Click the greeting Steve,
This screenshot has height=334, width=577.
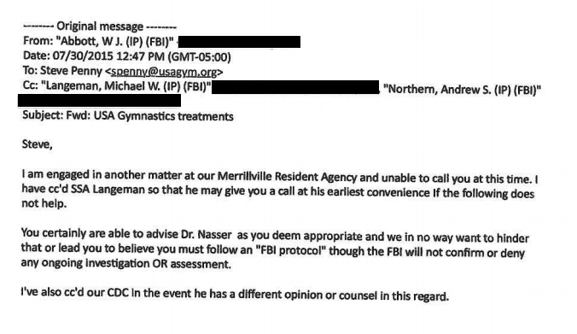tap(38, 144)
